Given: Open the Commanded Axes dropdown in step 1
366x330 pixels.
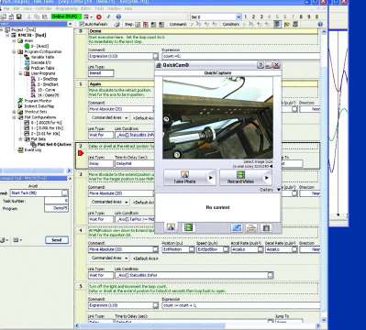Looking at the screenshot, I should point(110,117).
